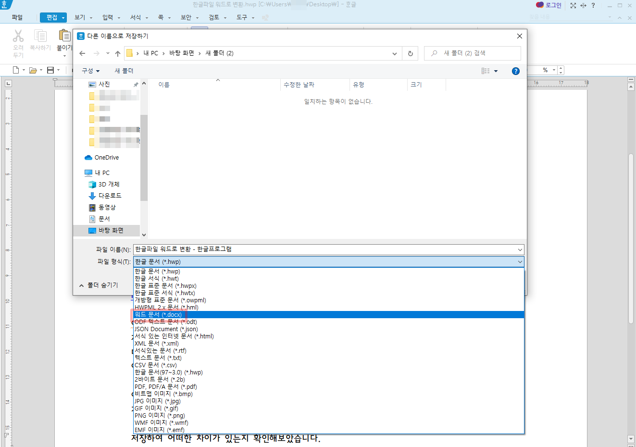Pick ODF 텍스트 문서 (*.odt) format
The image size is (636, 447).
(329, 322)
